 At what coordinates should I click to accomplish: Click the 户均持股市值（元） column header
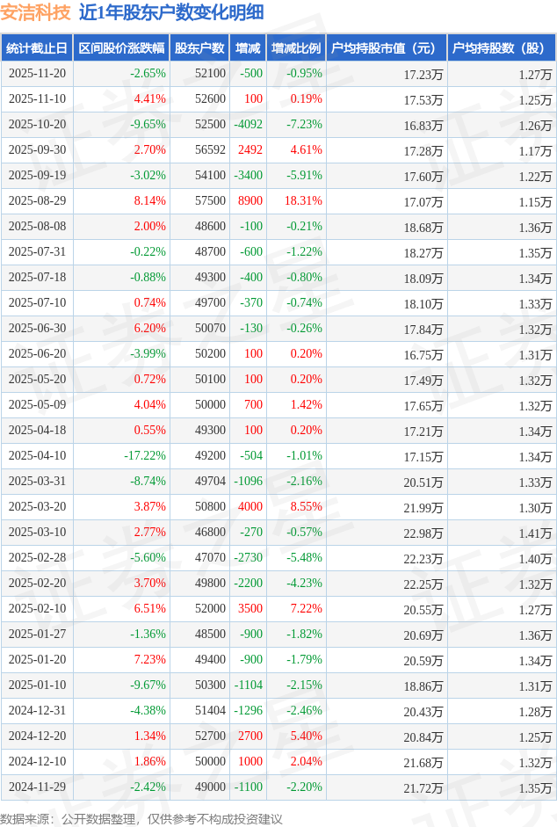(x=386, y=48)
